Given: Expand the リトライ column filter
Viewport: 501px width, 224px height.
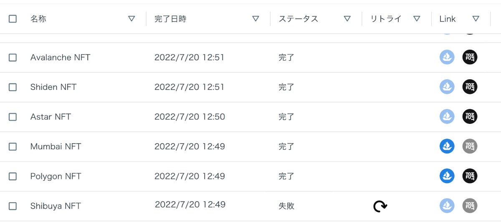Looking at the screenshot, I should (x=416, y=19).
